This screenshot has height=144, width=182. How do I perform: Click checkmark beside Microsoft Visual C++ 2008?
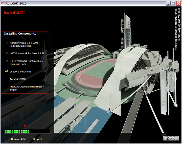[x=7, y=42]
